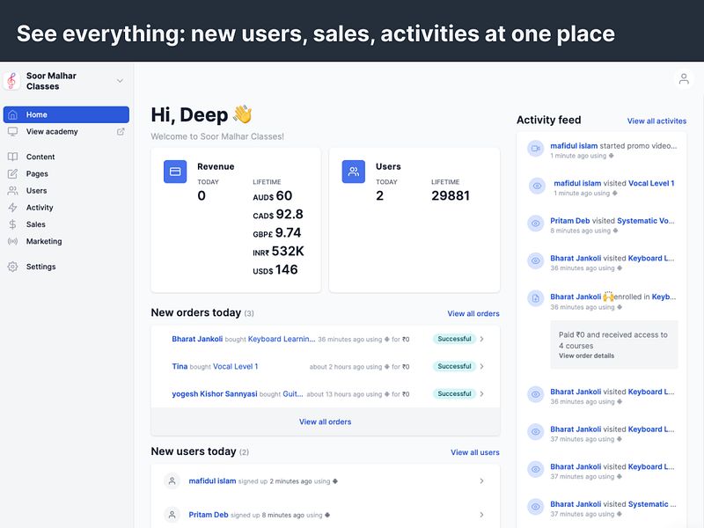Open the mafidul islam new user row chevron
The image size is (704, 528).
(481, 480)
